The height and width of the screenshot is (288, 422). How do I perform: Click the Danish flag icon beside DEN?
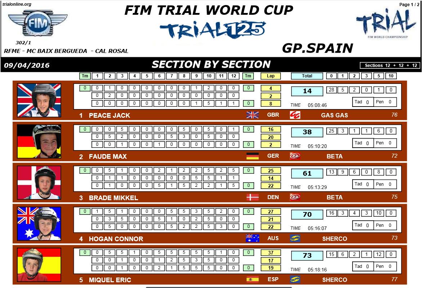252,197
